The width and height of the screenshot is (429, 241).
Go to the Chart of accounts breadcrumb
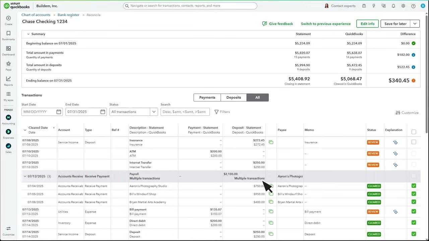click(36, 15)
